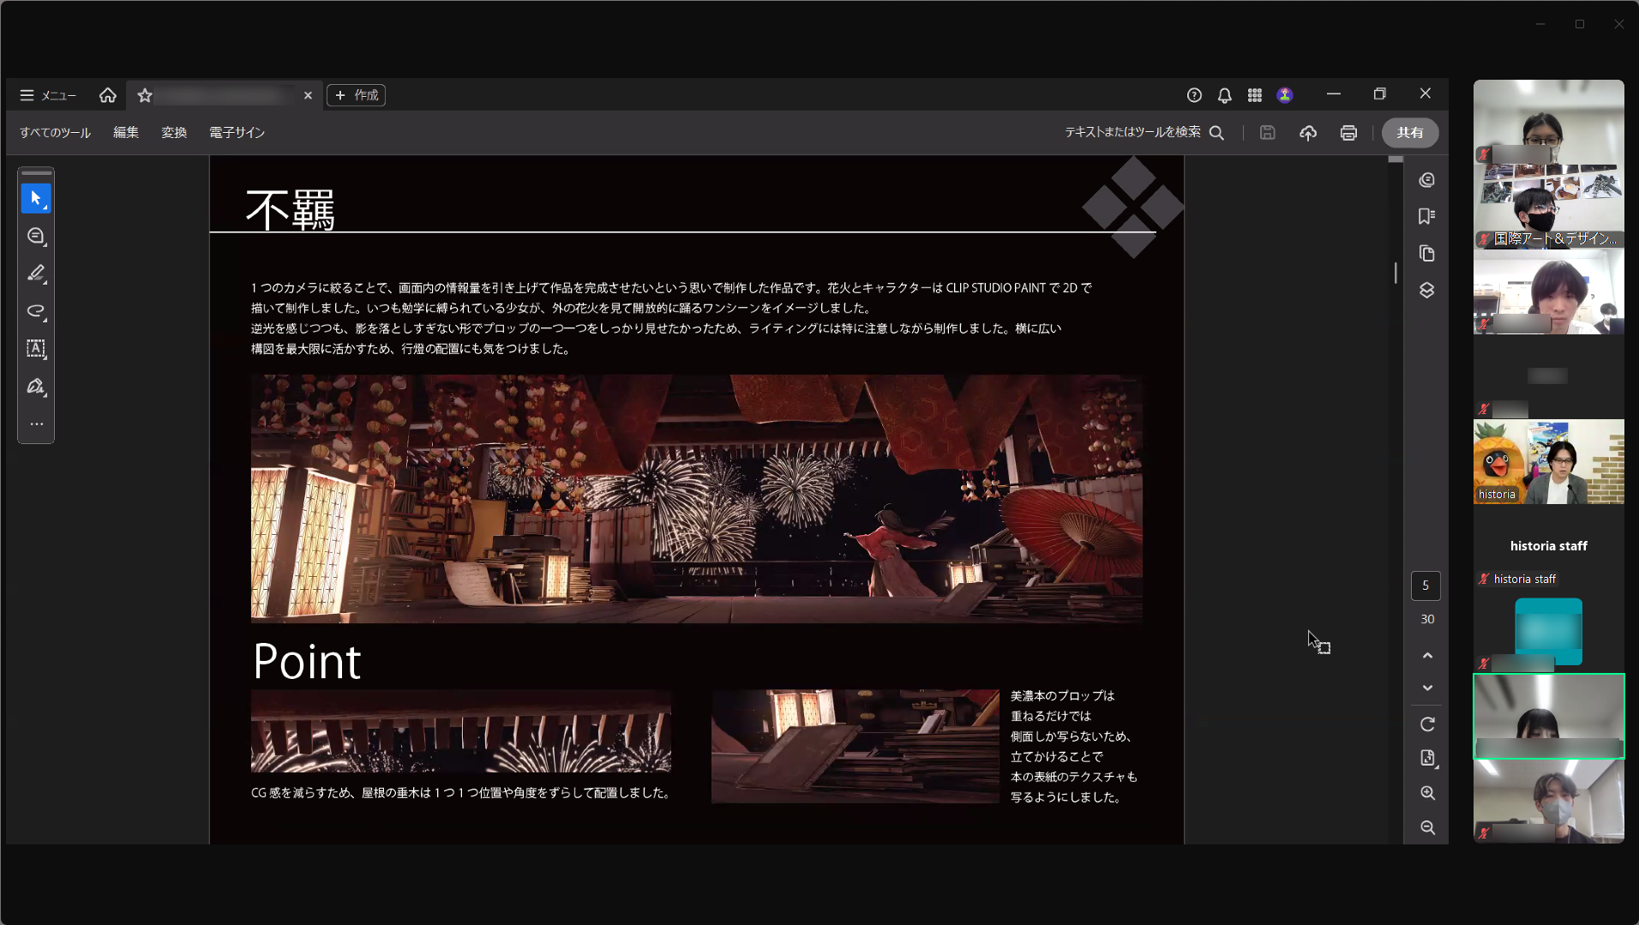The image size is (1639, 925).
Task: Click the 共有 share button
Action: [1410, 133]
